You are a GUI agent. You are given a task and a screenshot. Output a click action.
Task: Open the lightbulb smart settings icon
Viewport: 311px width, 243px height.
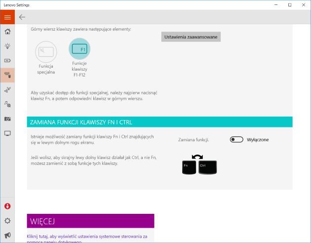pos(7,46)
